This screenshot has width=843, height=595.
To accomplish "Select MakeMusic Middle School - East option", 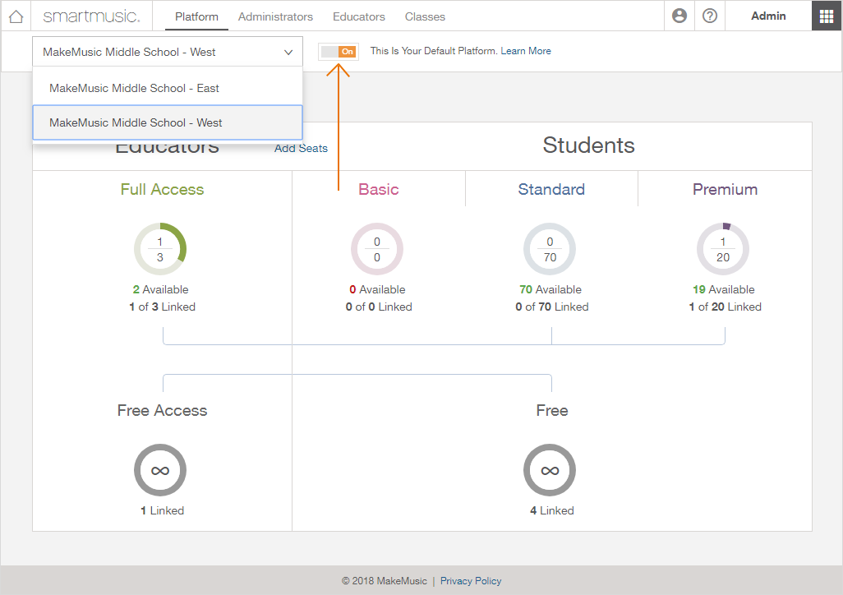I will click(x=167, y=88).
